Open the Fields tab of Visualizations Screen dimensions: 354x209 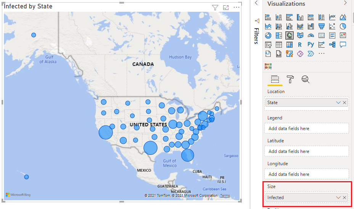coord(275,79)
